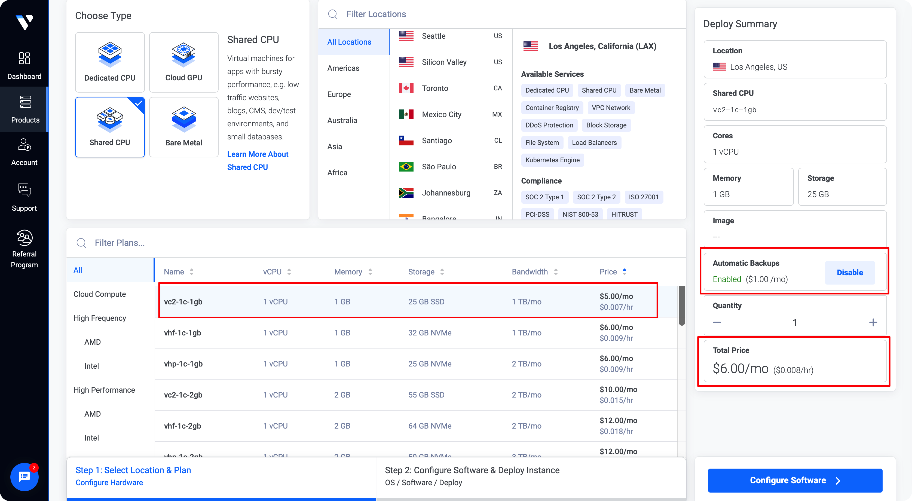
Task: Disable Automatic Backups
Action: pos(849,273)
